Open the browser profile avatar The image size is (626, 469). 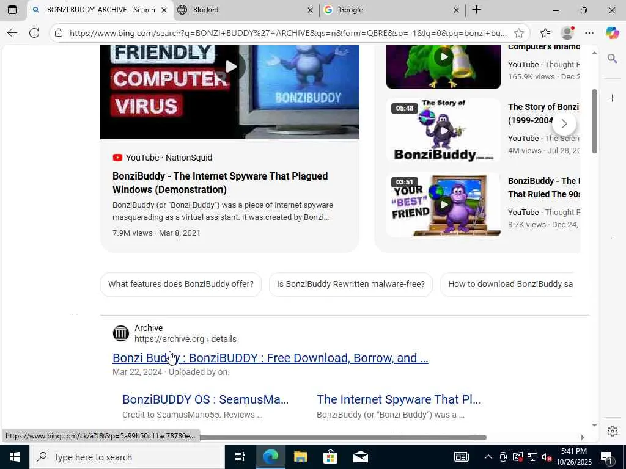[567, 33]
